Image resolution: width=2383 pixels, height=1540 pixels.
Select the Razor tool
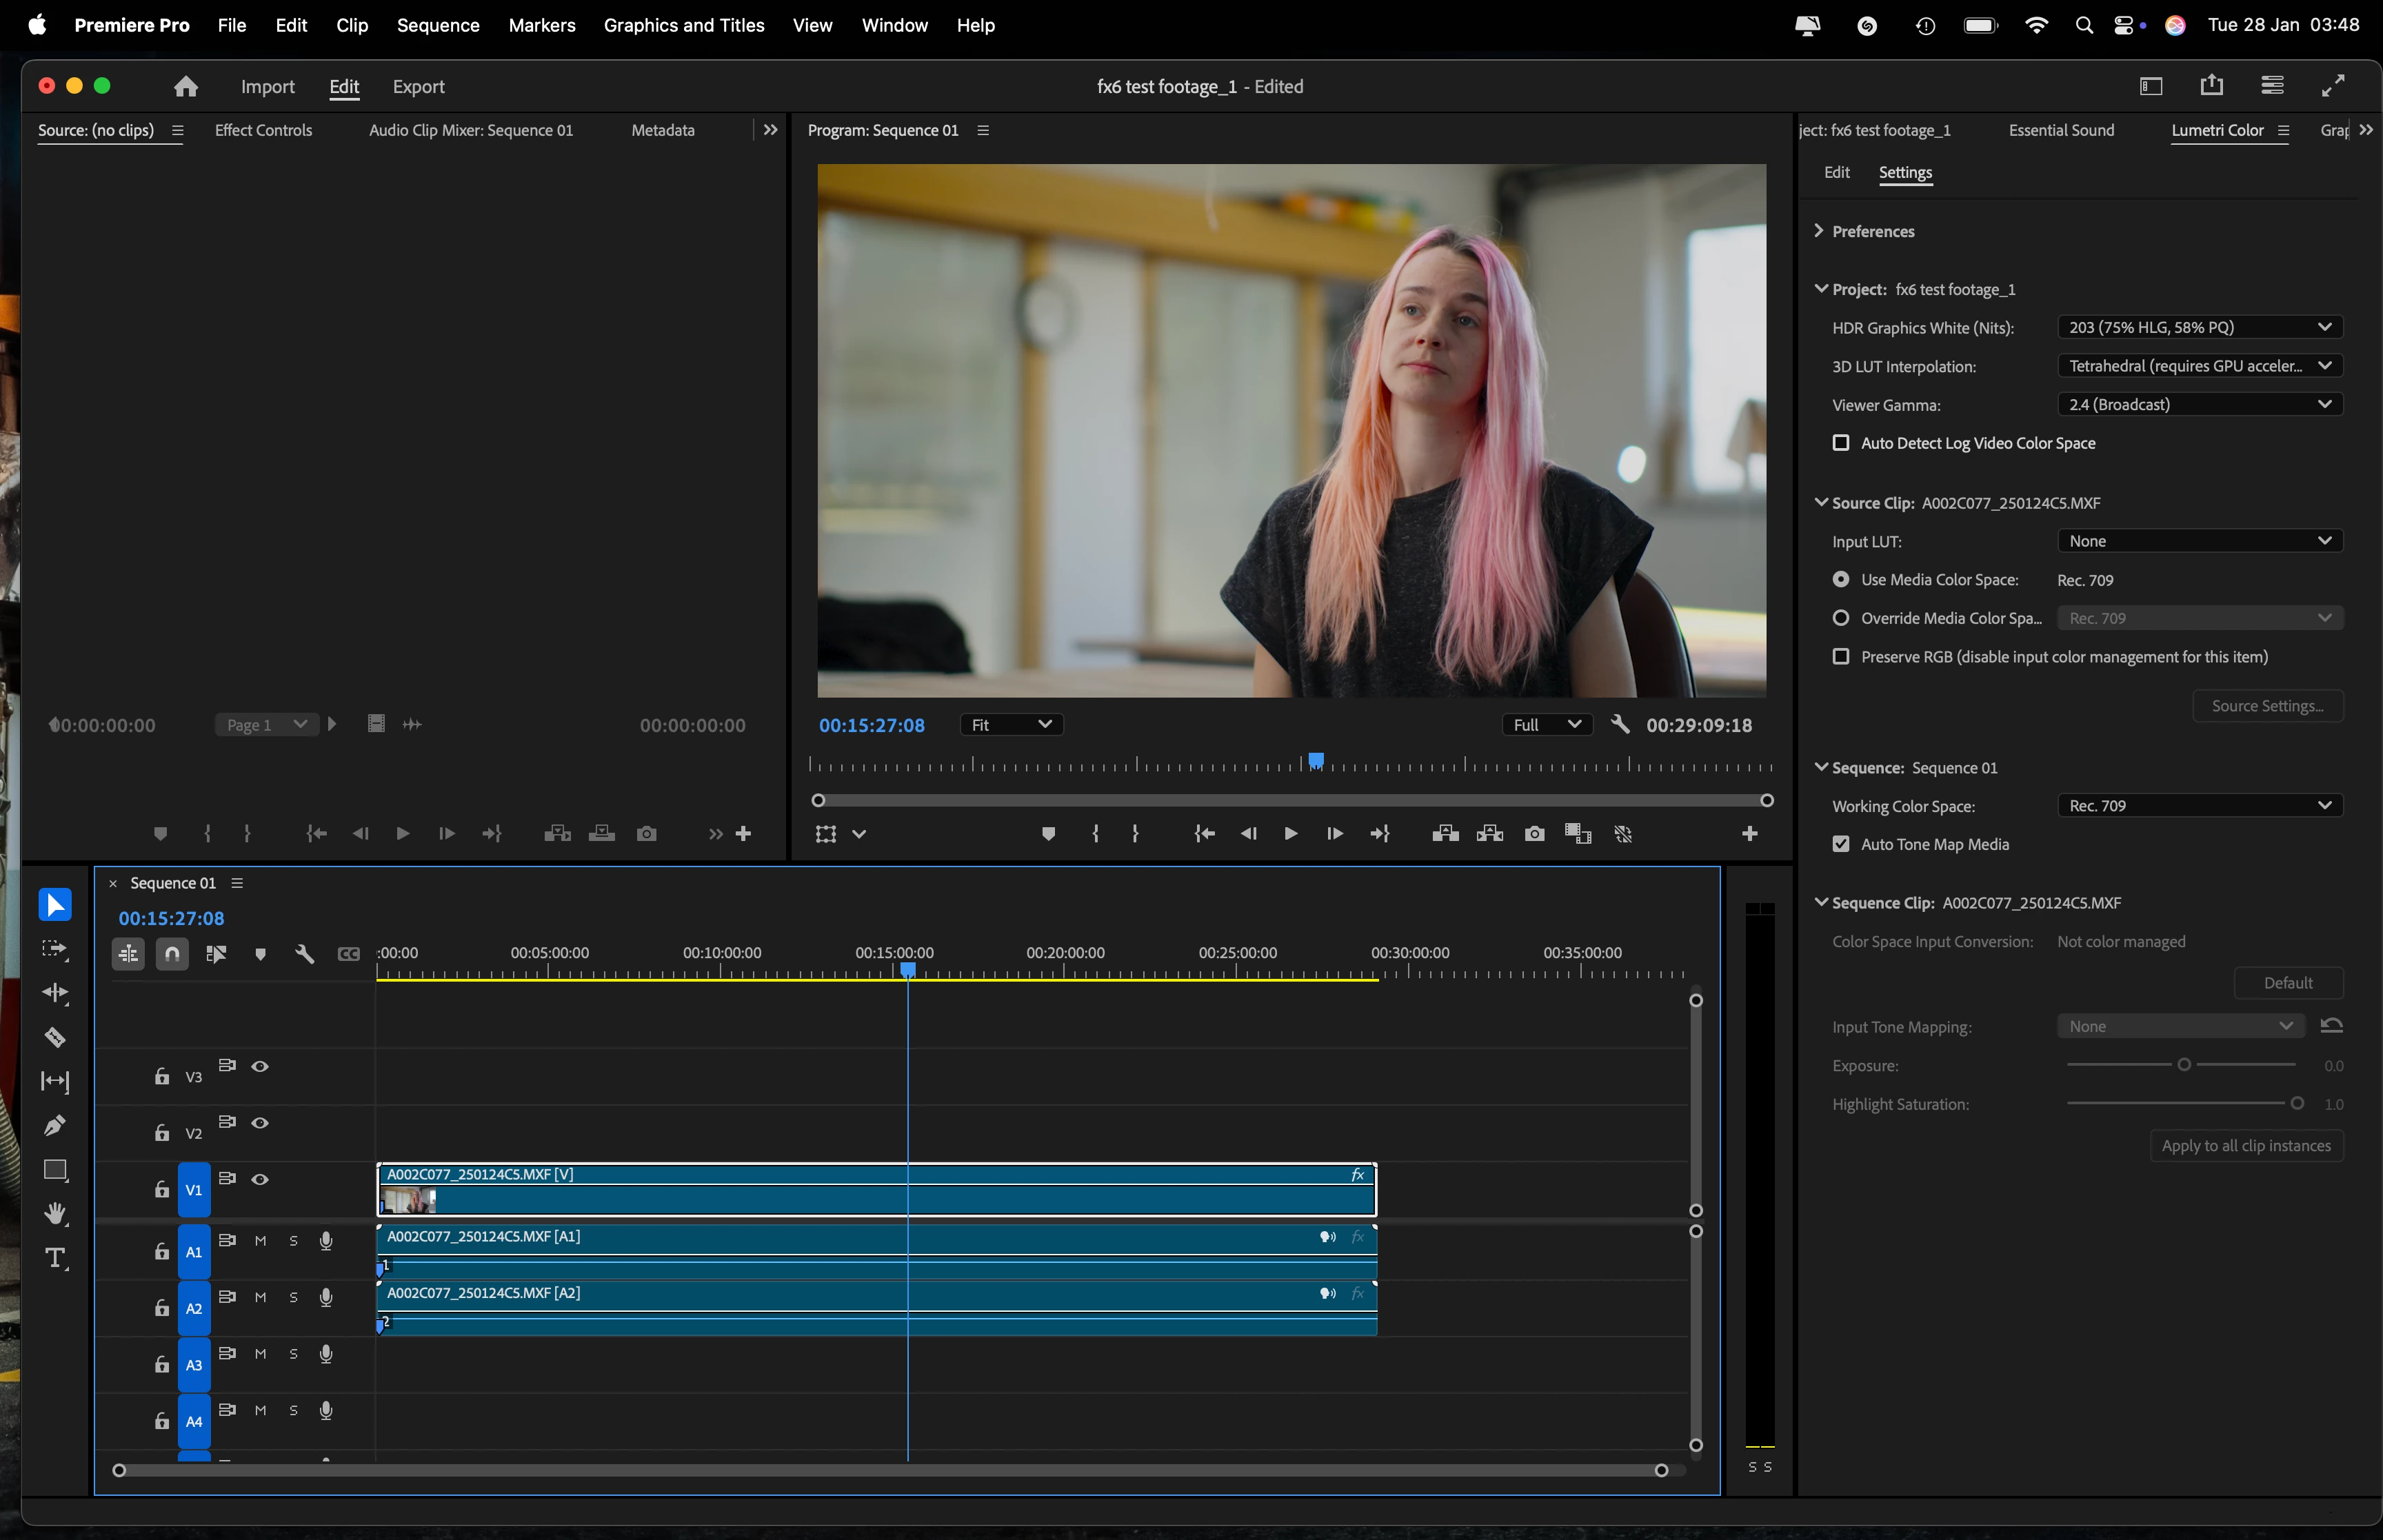[x=55, y=1037]
